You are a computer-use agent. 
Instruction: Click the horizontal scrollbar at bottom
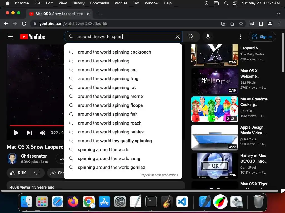click(140, 191)
